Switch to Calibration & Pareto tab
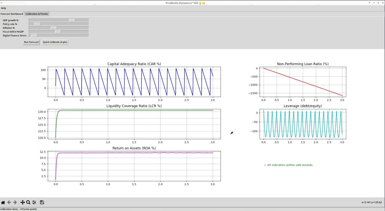This screenshot has height=211, width=385. [37, 14]
